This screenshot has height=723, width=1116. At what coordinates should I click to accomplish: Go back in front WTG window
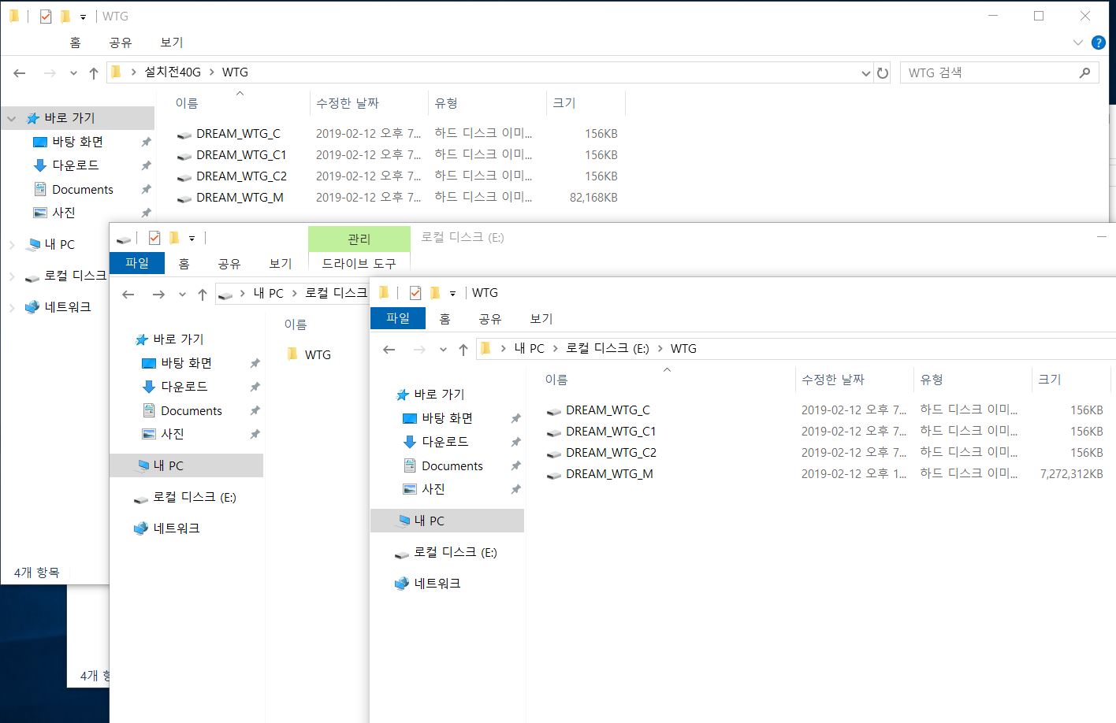[389, 350]
